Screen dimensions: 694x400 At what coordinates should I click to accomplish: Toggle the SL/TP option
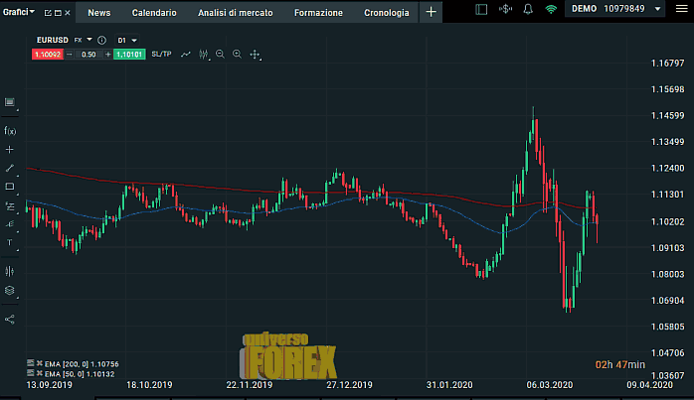[161, 55]
